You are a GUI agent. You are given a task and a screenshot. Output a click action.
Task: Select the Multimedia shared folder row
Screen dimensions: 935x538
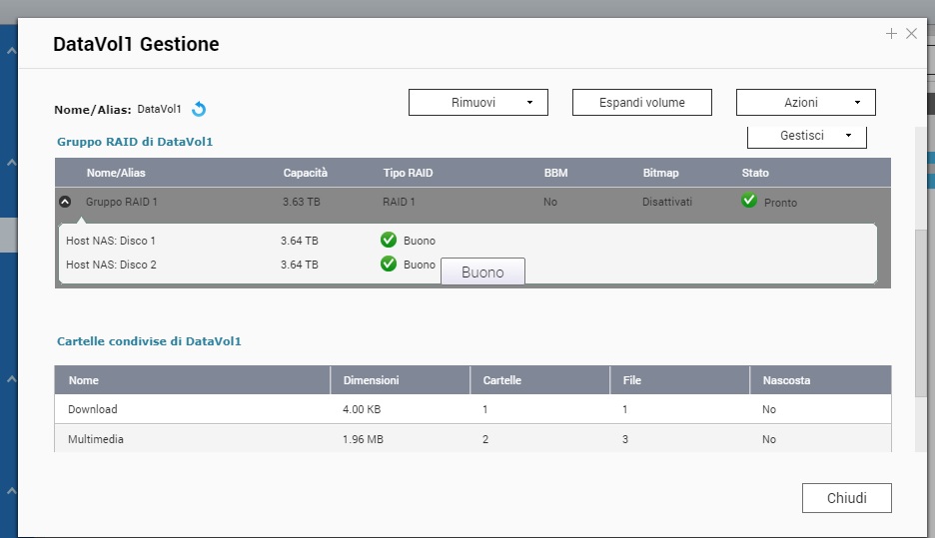pos(96,439)
